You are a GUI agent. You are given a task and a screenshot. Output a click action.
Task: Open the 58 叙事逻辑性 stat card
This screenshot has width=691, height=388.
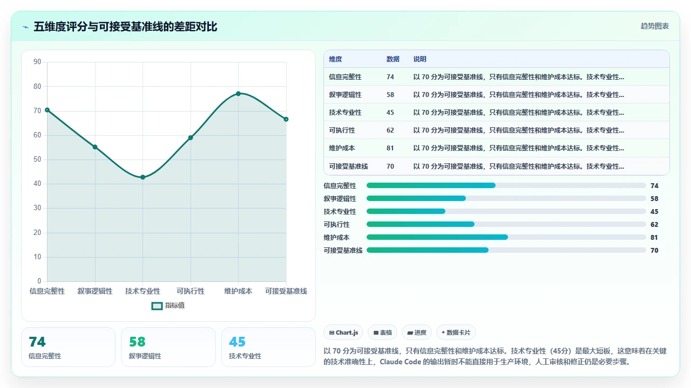[x=168, y=347]
